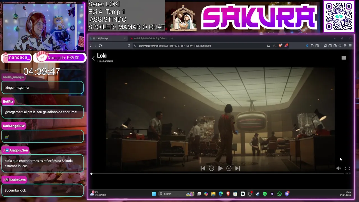Viewport: 359px width, 202px height.
Task: Open the subtitles and audio menu
Action: click(344, 58)
